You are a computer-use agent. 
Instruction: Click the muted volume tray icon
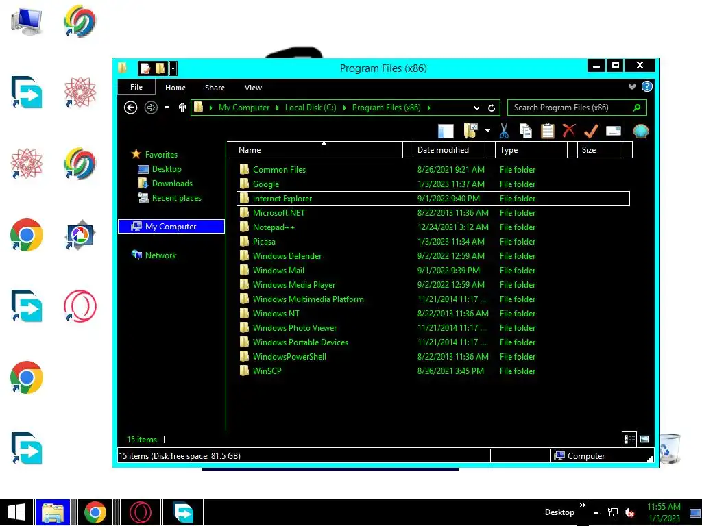(x=629, y=512)
